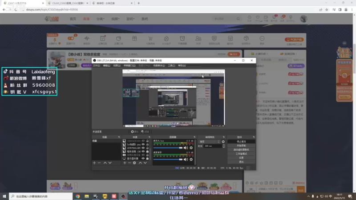Viewport: 356px width, 200px height.
Task: Click the gift box icon in Douyu streamer toolbar
Action: (x=134, y=39)
